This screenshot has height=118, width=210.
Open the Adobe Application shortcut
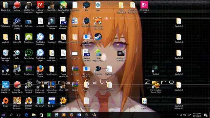40,5
